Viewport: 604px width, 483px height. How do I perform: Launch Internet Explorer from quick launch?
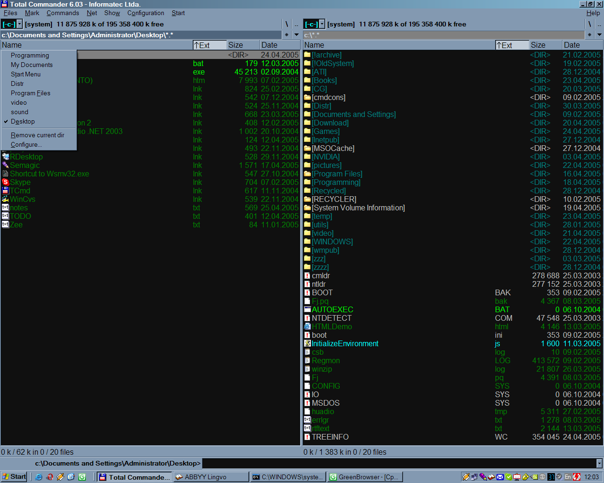click(x=39, y=477)
